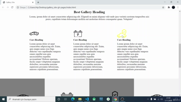
Task: Open the white circle green-bar taskbar icon
Action: pyautogui.click(x=108, y=99)
